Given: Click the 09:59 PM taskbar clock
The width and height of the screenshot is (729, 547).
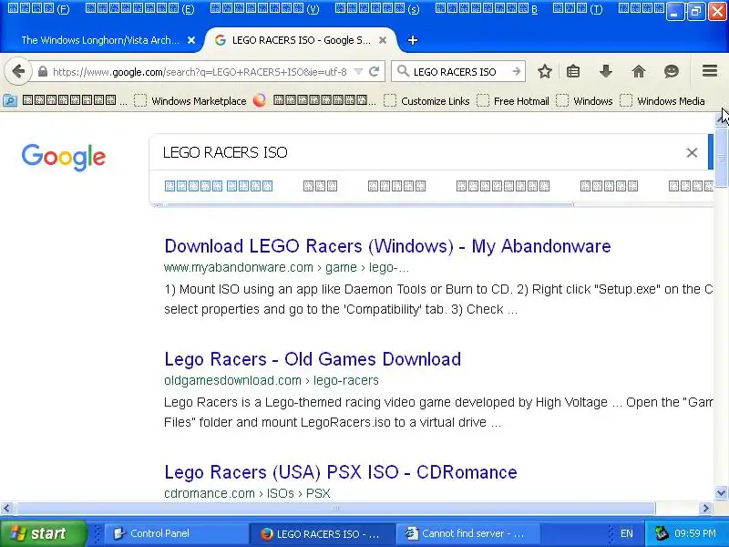Looking at the screenshot, I should (x=695, y=533).
